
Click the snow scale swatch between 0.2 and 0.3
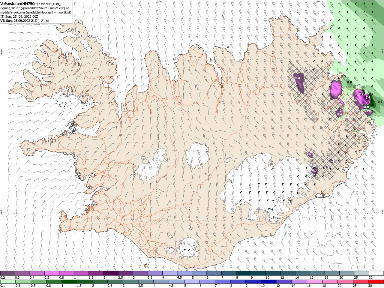(x=7, y=273)
